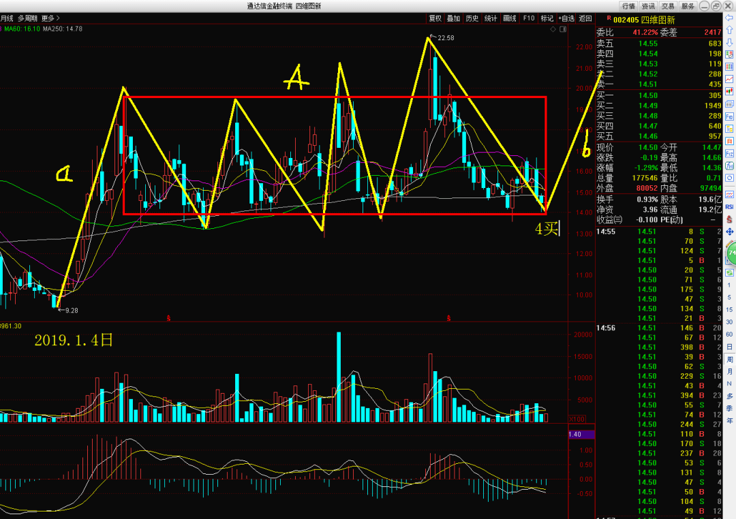Toggle the side panel icon at the chart's top right
Viewport: 736px width, 519px height.
tap(563, 29)
